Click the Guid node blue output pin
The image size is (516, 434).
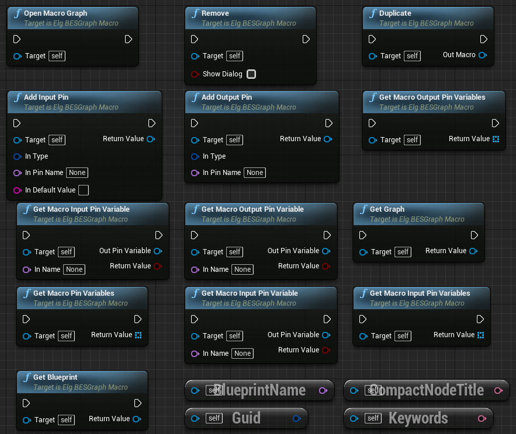click(297, 418)
